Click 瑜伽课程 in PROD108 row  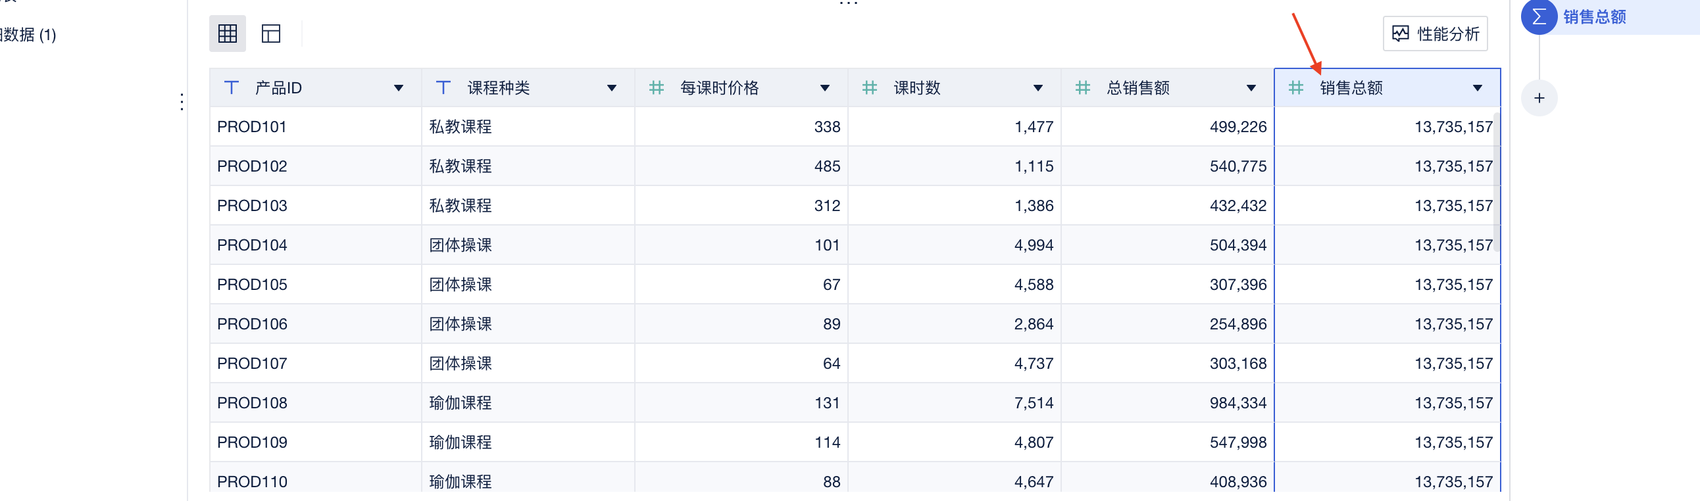pos(460,404)
